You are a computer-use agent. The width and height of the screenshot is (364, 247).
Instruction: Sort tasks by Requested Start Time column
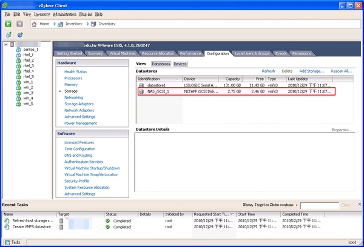point(214,214)
